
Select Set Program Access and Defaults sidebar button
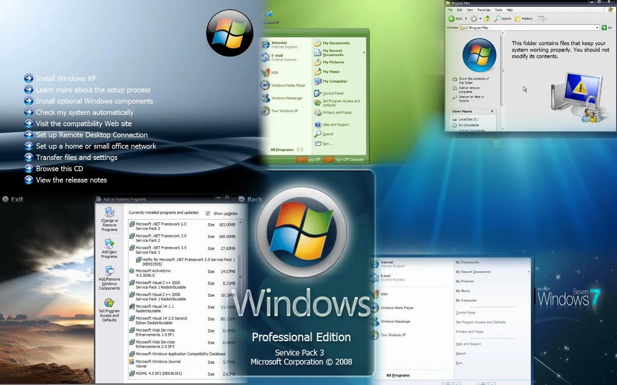coord(109,310)
